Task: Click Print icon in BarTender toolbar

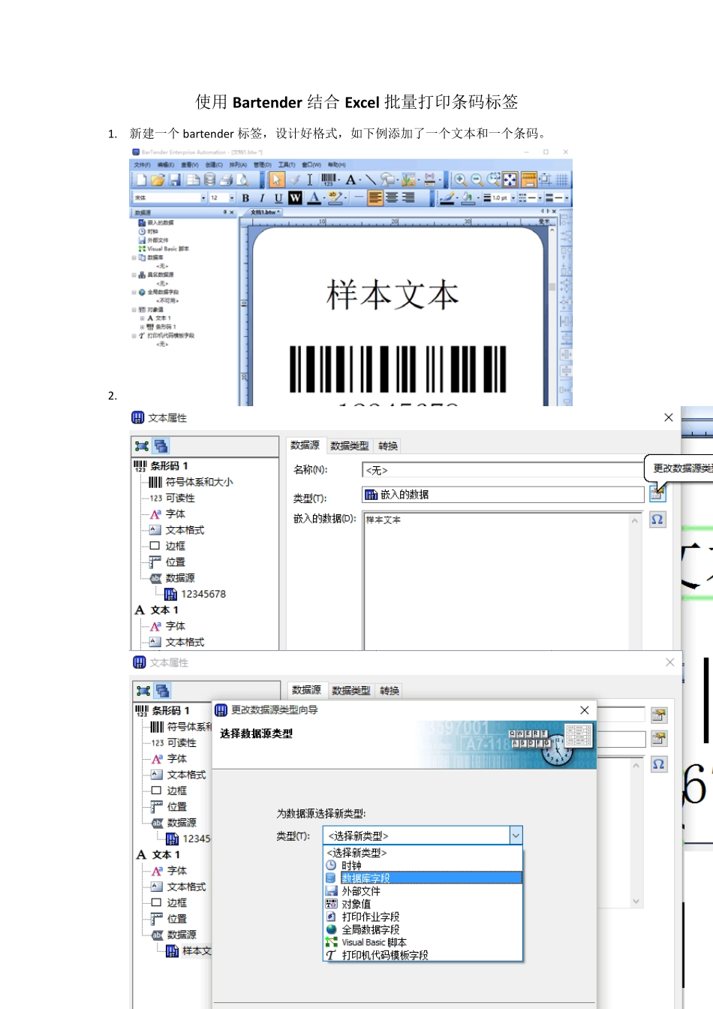Action: click(x=226, y=179)
